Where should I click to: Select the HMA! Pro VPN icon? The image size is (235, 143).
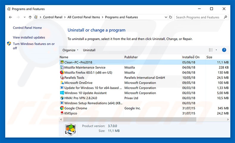click(x=62, y=98)
